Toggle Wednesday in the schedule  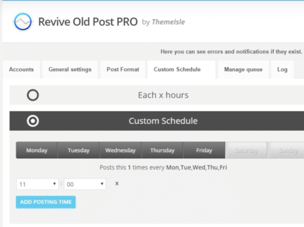click(120, 150)
